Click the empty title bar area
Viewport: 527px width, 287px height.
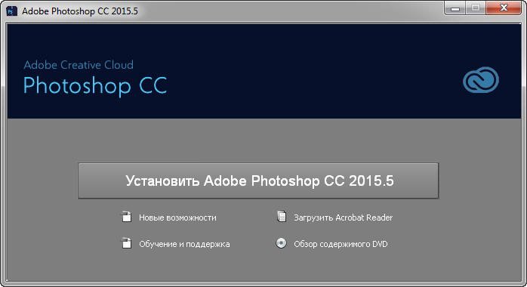click(x=289, y=11)
